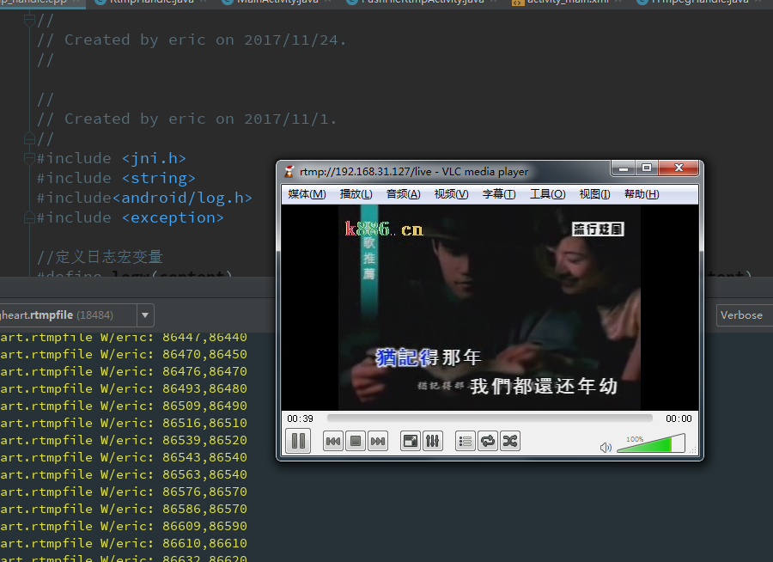Place cursor on '#include <string>' line
This screenshot has width=773, height=562.
click(x=116, y=178)
